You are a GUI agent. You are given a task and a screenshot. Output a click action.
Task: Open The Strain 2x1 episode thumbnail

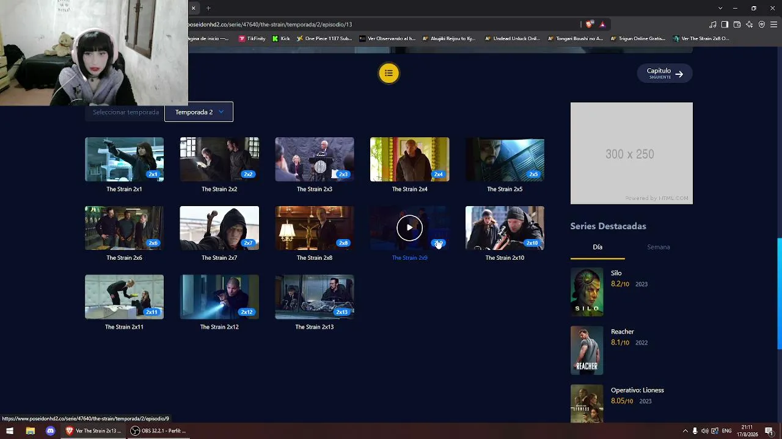[124, 160]
